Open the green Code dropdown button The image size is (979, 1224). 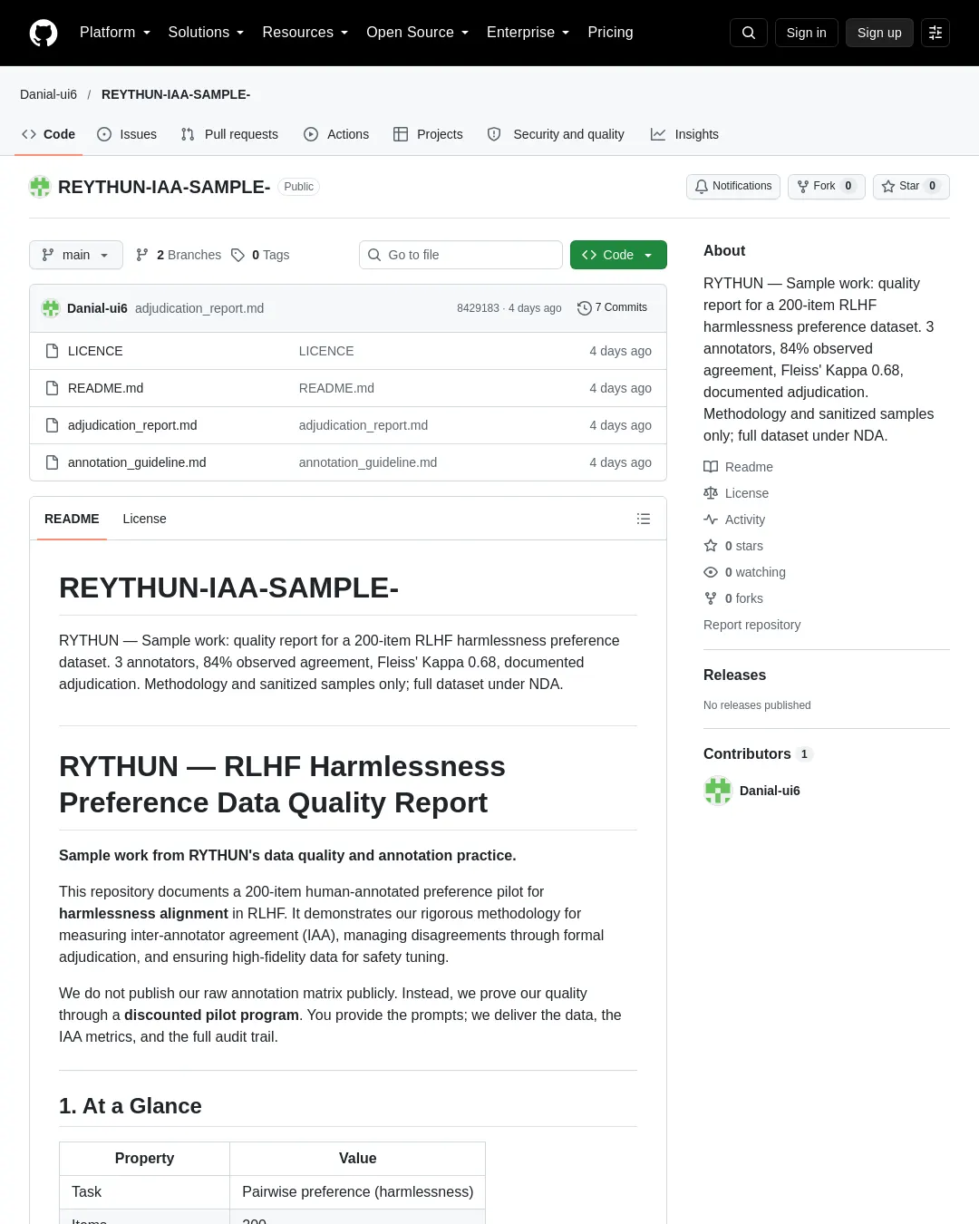[x=618, y=255]
